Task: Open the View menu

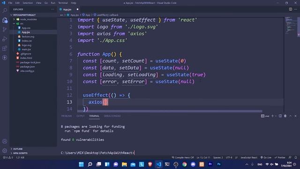Action: tap(38, 3)
